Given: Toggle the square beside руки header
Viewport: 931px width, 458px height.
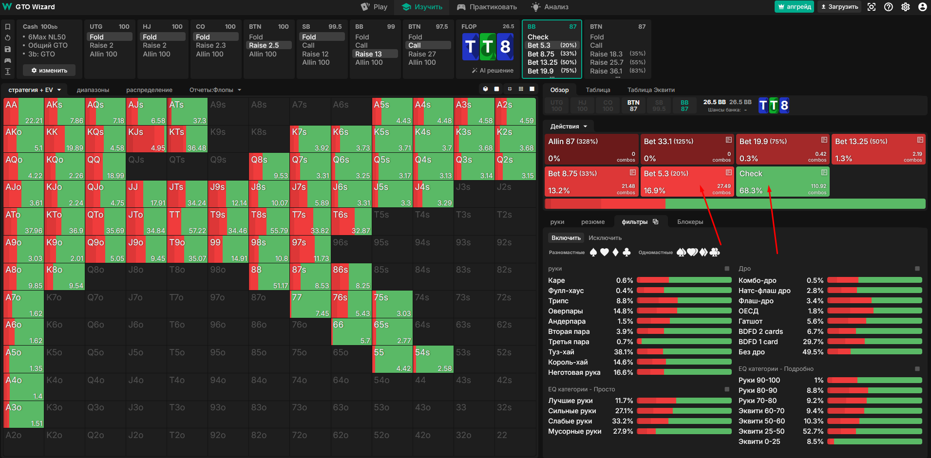Looking at the screenshot, I should (x=727, y=269).
